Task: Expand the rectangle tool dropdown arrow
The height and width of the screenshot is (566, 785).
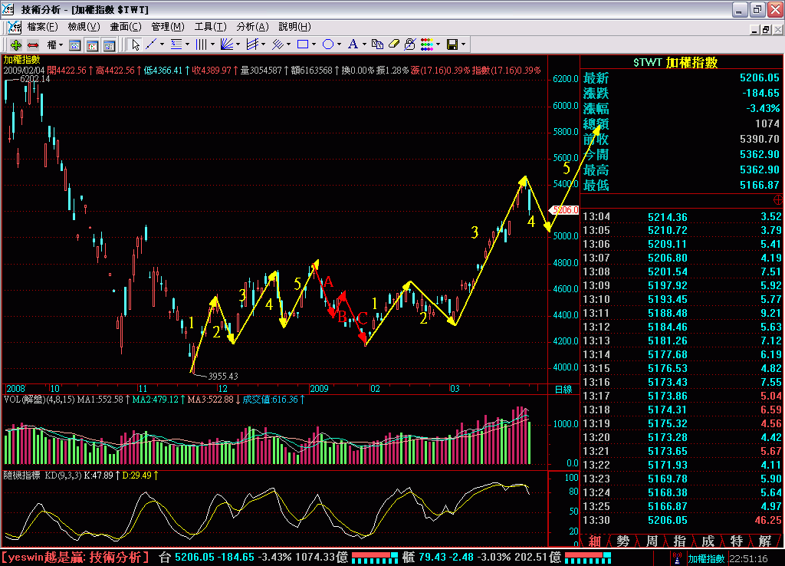Action: [314, 44]
